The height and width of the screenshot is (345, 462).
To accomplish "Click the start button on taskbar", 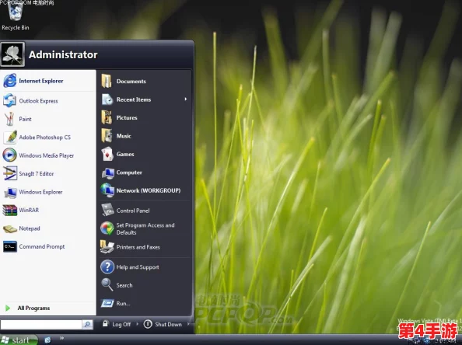I will click(19, 340).
